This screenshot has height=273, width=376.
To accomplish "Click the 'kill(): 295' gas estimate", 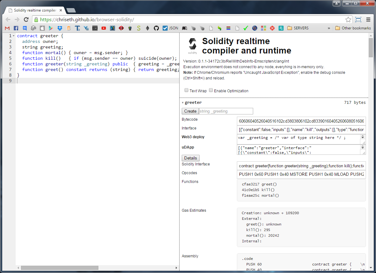I will (258, 230).
